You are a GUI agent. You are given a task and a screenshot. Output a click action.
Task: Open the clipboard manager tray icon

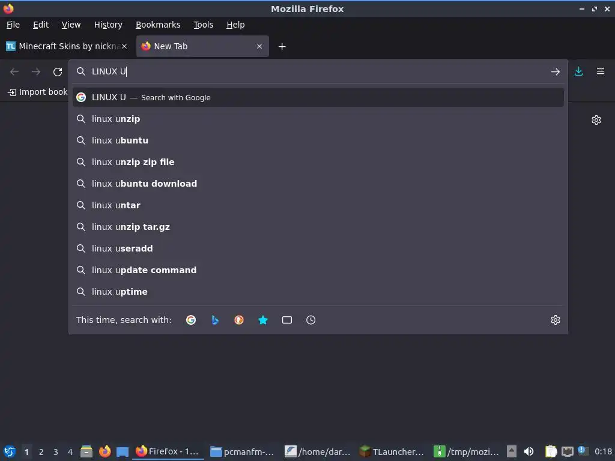point(551,451)
